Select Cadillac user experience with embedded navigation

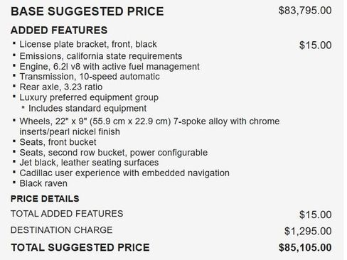pos(124,173)
